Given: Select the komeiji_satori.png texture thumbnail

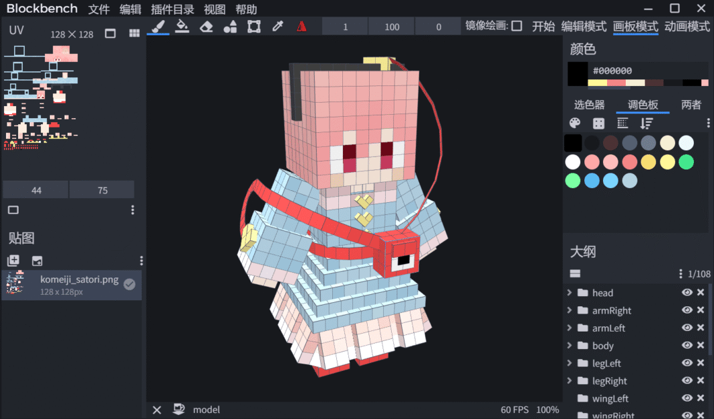Looking at the screenshot, I should click(15, 283).
